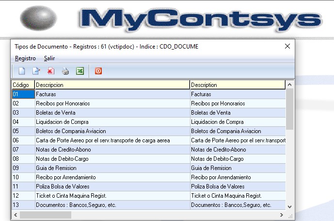334x221 pixels.
Task: Click the Descripcion column header
Action: pyautogui.click(x=111, y=85)
